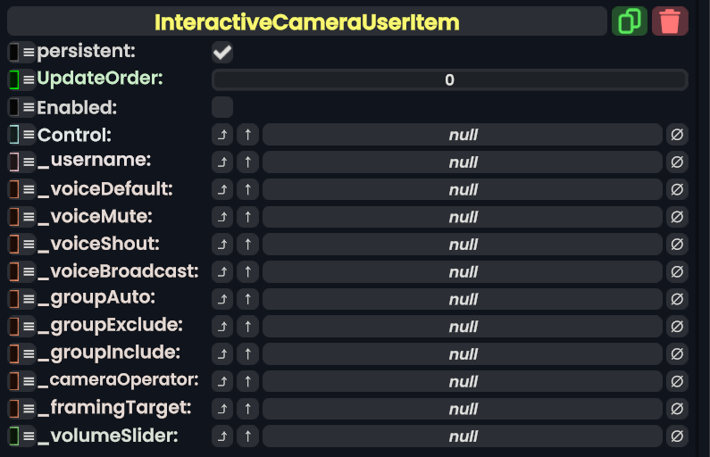Enable the Enabled checkbox
710x457 pixels.
point(222,107)
